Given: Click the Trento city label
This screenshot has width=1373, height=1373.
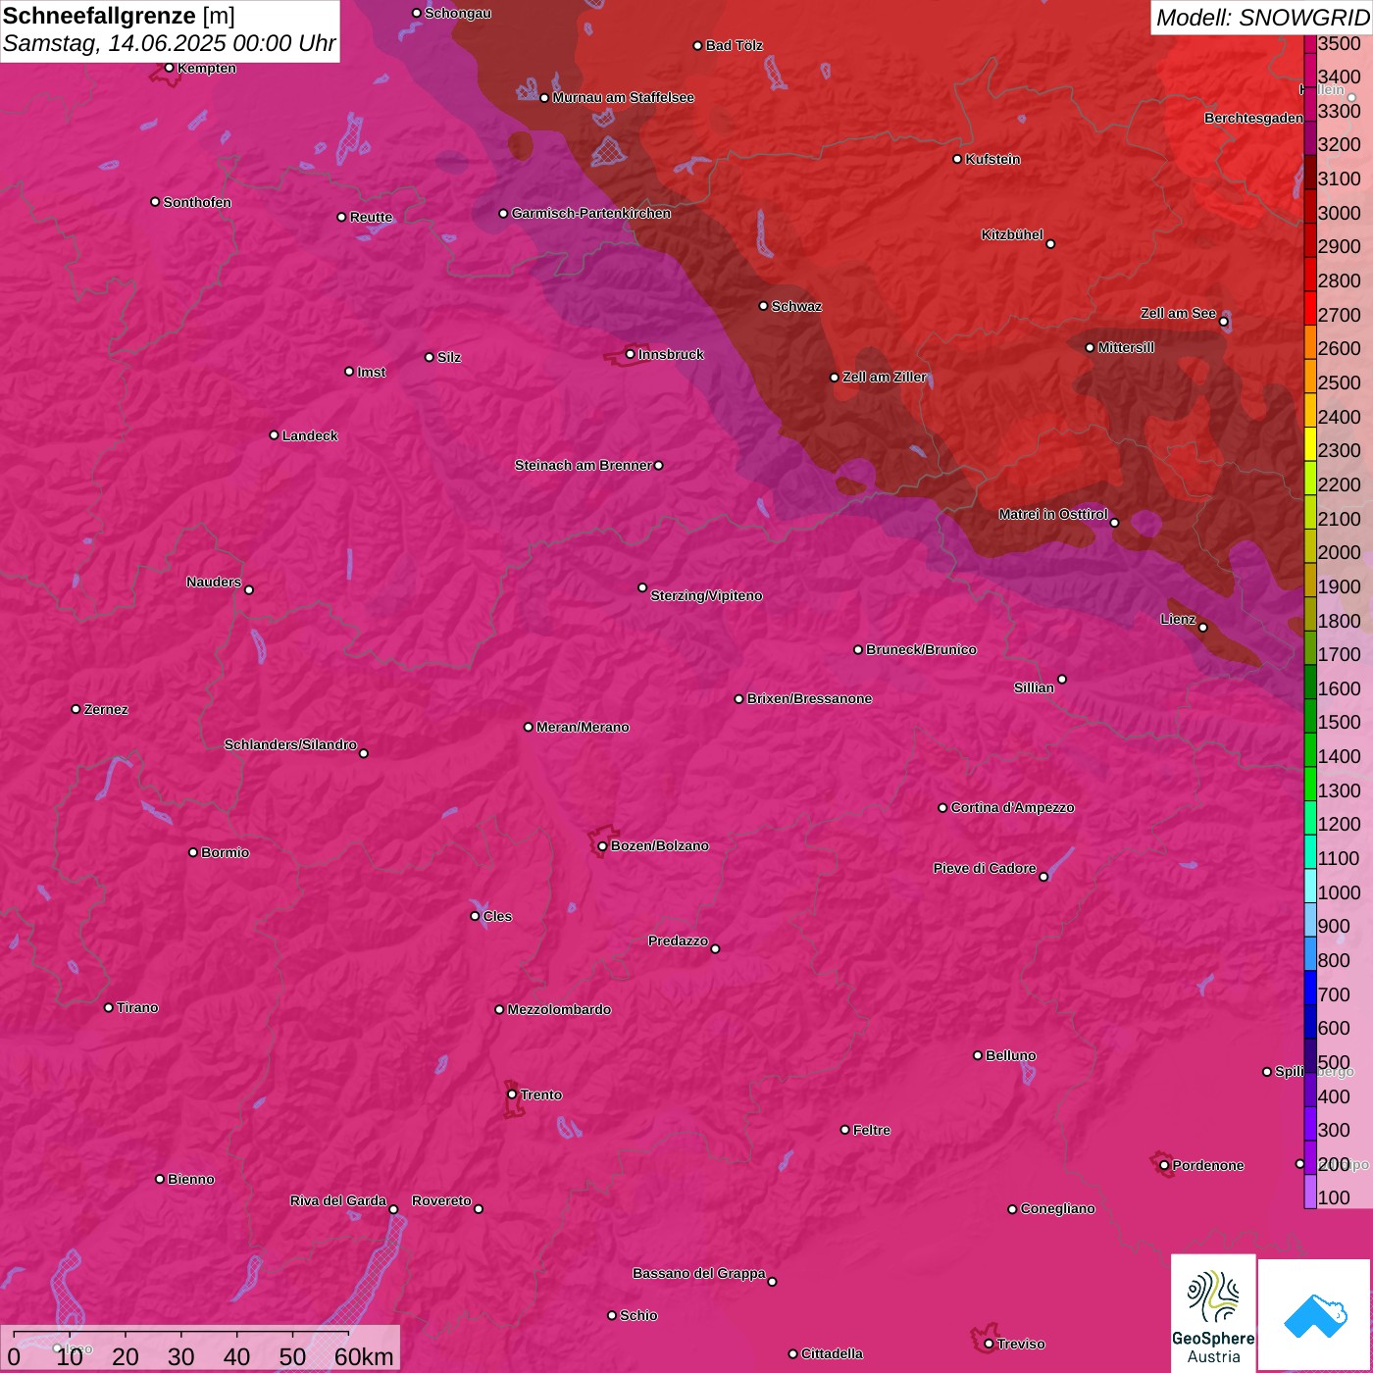Looking at the screenshot, I should point(541,1094).
